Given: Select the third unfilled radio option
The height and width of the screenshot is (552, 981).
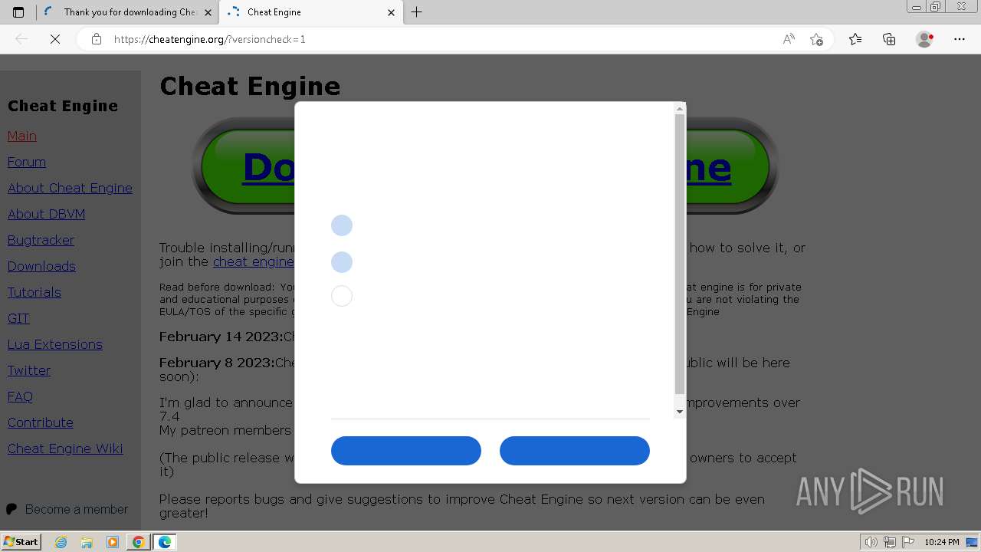Looking at the screenshot, I should pyautogui.click(x=342, y=296).
